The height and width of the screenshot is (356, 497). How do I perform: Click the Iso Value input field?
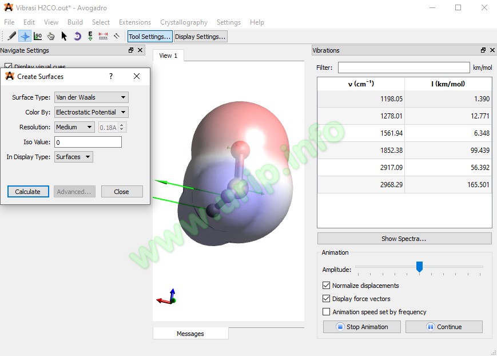click(x=88, y=142)
